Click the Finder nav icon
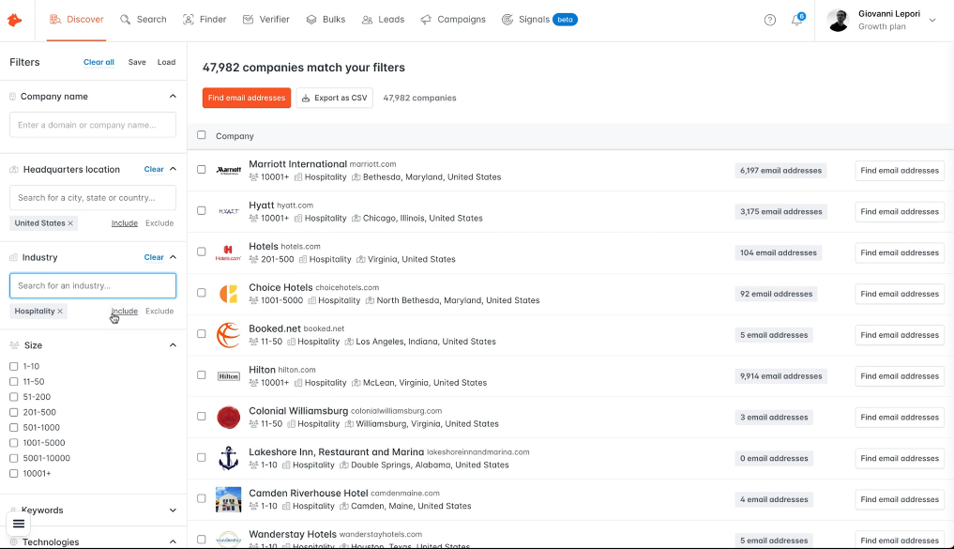The width and height of the screenshot is (954, 549). (x=189, y=20)
